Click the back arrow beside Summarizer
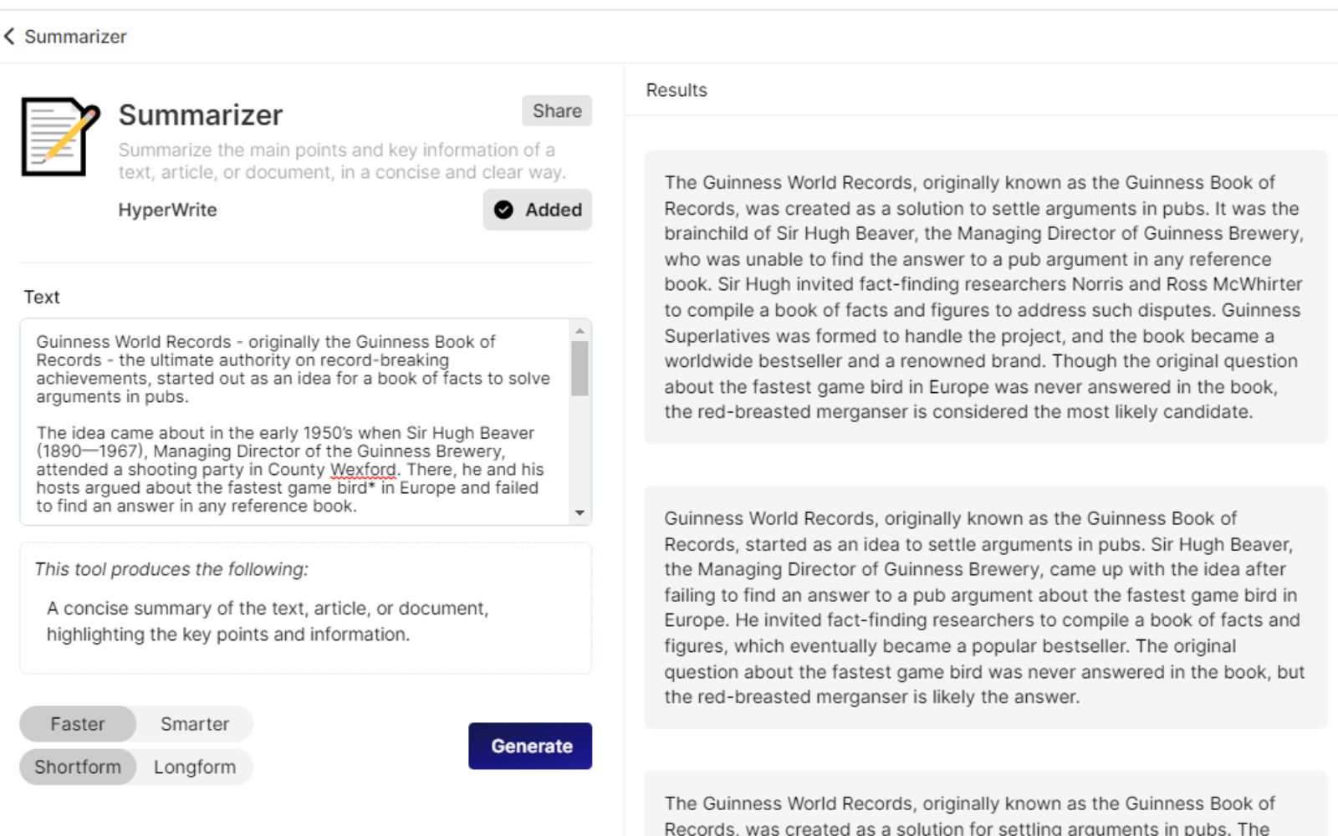The height and width of the screenshot is (836, 1338). 10,36
